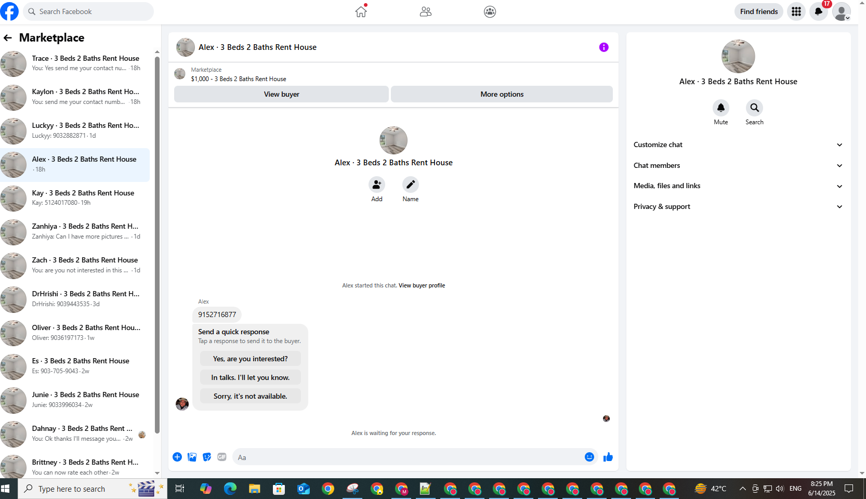Open the purple conversation info icon

[x=603, y=47]
